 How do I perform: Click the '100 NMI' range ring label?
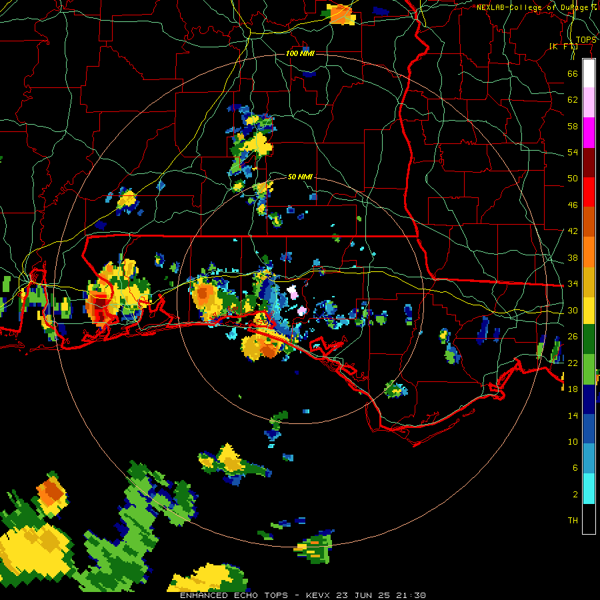(300, 53)
